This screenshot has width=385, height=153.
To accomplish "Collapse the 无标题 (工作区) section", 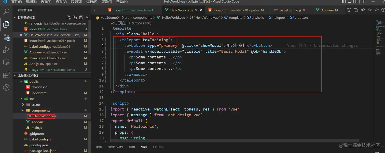I will pyautogui.click(x=15, y=75).
